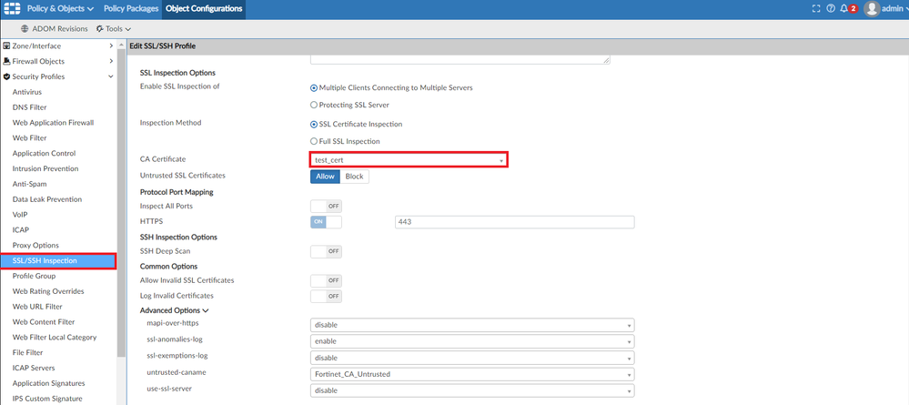Toggle the SSH Deep Scan switch
Viewport: 909px width, 405px height.
[326, 251]
